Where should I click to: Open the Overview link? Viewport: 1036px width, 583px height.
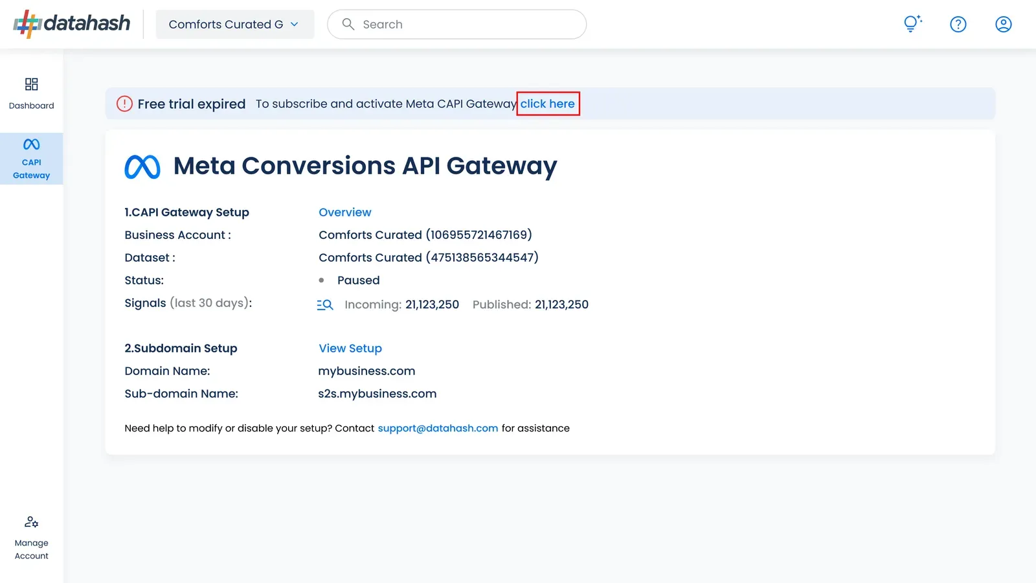(345, 212)
